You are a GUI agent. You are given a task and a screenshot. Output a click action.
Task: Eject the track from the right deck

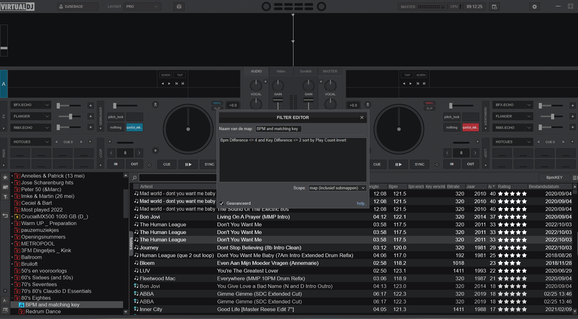pos(368,105)
